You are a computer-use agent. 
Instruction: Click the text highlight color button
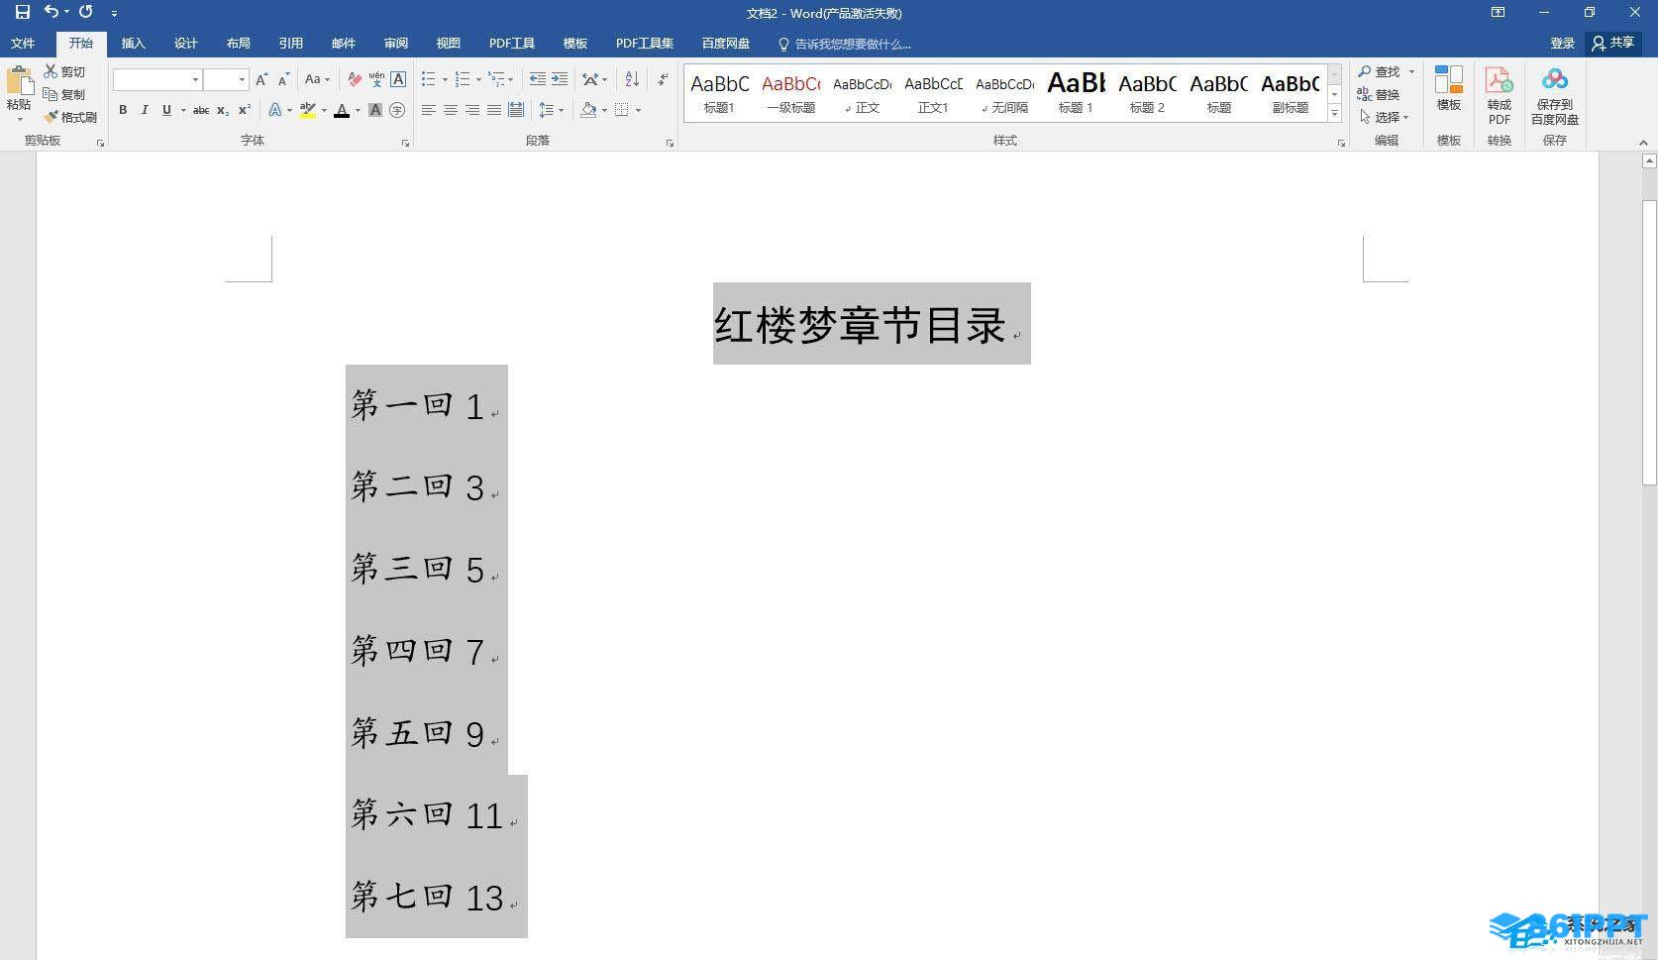pos(308,110)
